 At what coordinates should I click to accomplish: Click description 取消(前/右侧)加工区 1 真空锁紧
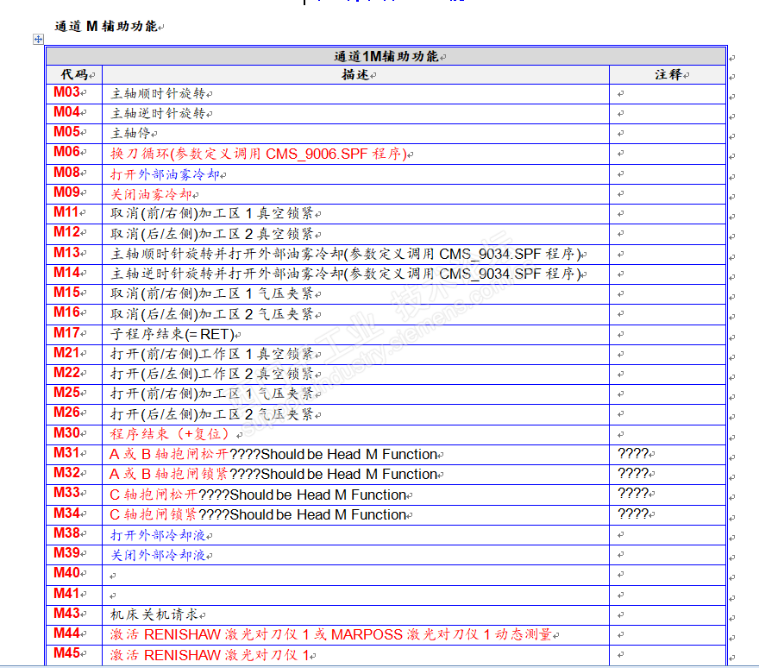click(x=212, y=214)
